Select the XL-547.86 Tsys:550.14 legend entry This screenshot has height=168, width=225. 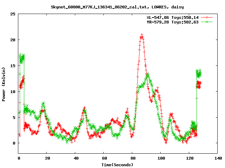173,17
